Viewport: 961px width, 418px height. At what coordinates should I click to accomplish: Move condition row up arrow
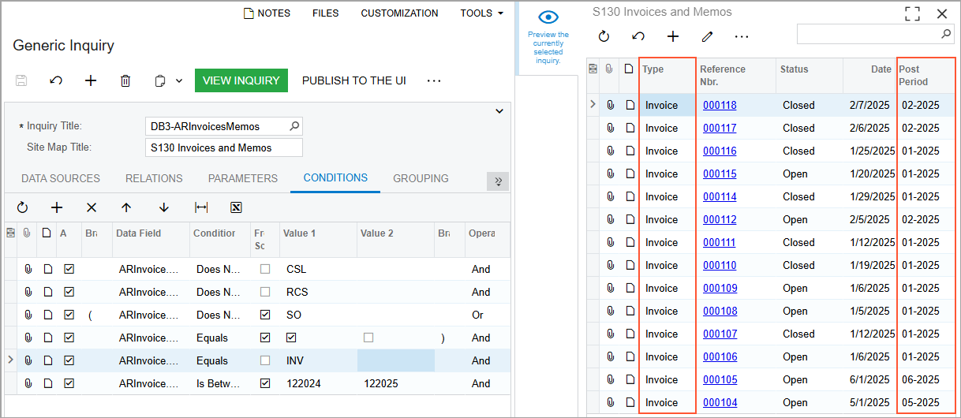[x=126, y=207]
